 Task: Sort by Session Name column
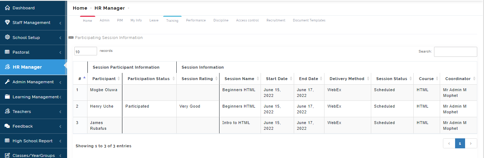[240, 79]
